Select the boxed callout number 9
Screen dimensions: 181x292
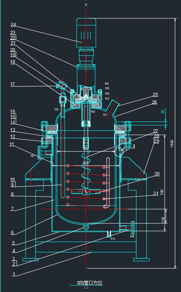[x=12, y=185]
